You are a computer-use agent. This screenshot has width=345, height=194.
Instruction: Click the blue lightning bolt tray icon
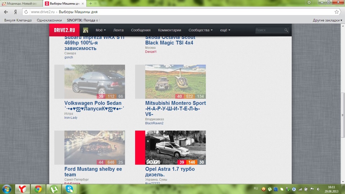[x=294, y=189]
